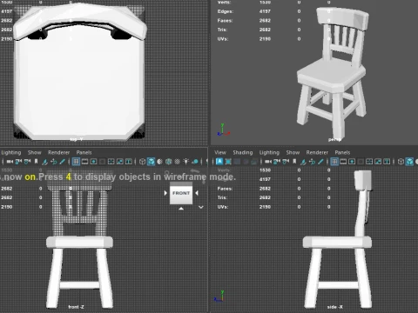Click Use All Lights bulb in front view toolbar
The image size is (418, 313).
click(186, 162)
